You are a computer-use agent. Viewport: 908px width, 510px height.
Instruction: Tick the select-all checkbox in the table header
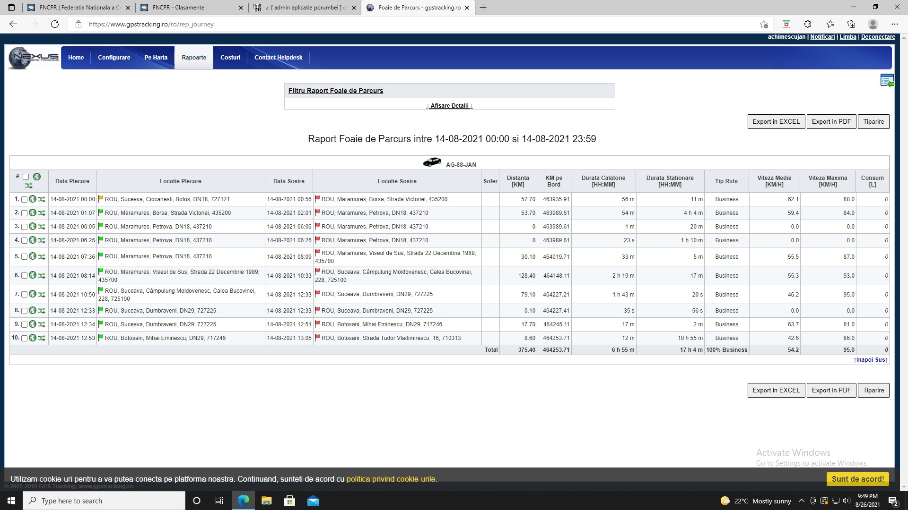click(x=26, y=177)
